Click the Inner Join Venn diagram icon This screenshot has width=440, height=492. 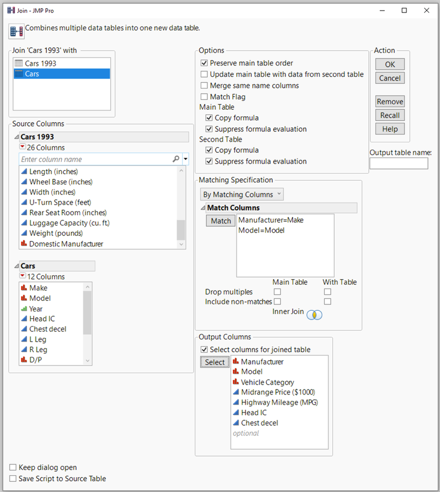tap(314, 315)
